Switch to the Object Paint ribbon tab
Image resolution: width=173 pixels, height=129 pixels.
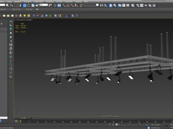pos(16,9)
